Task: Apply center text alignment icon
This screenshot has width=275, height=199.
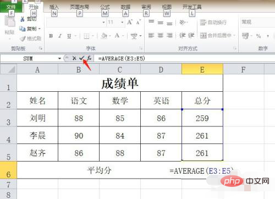Action: 161,35
